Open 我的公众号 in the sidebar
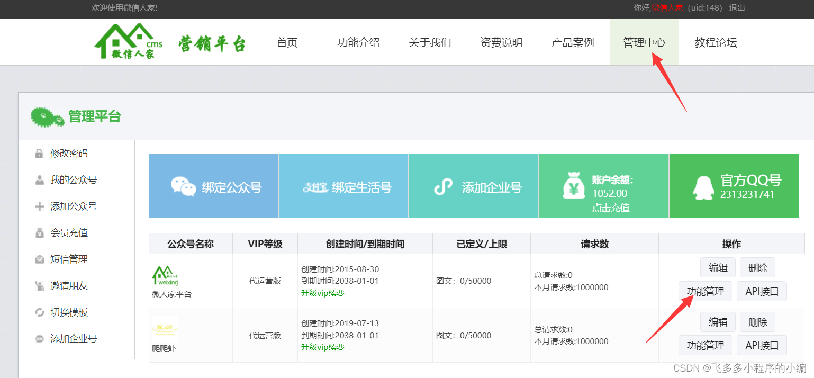 pyautogui.click(x=74, y=180)
